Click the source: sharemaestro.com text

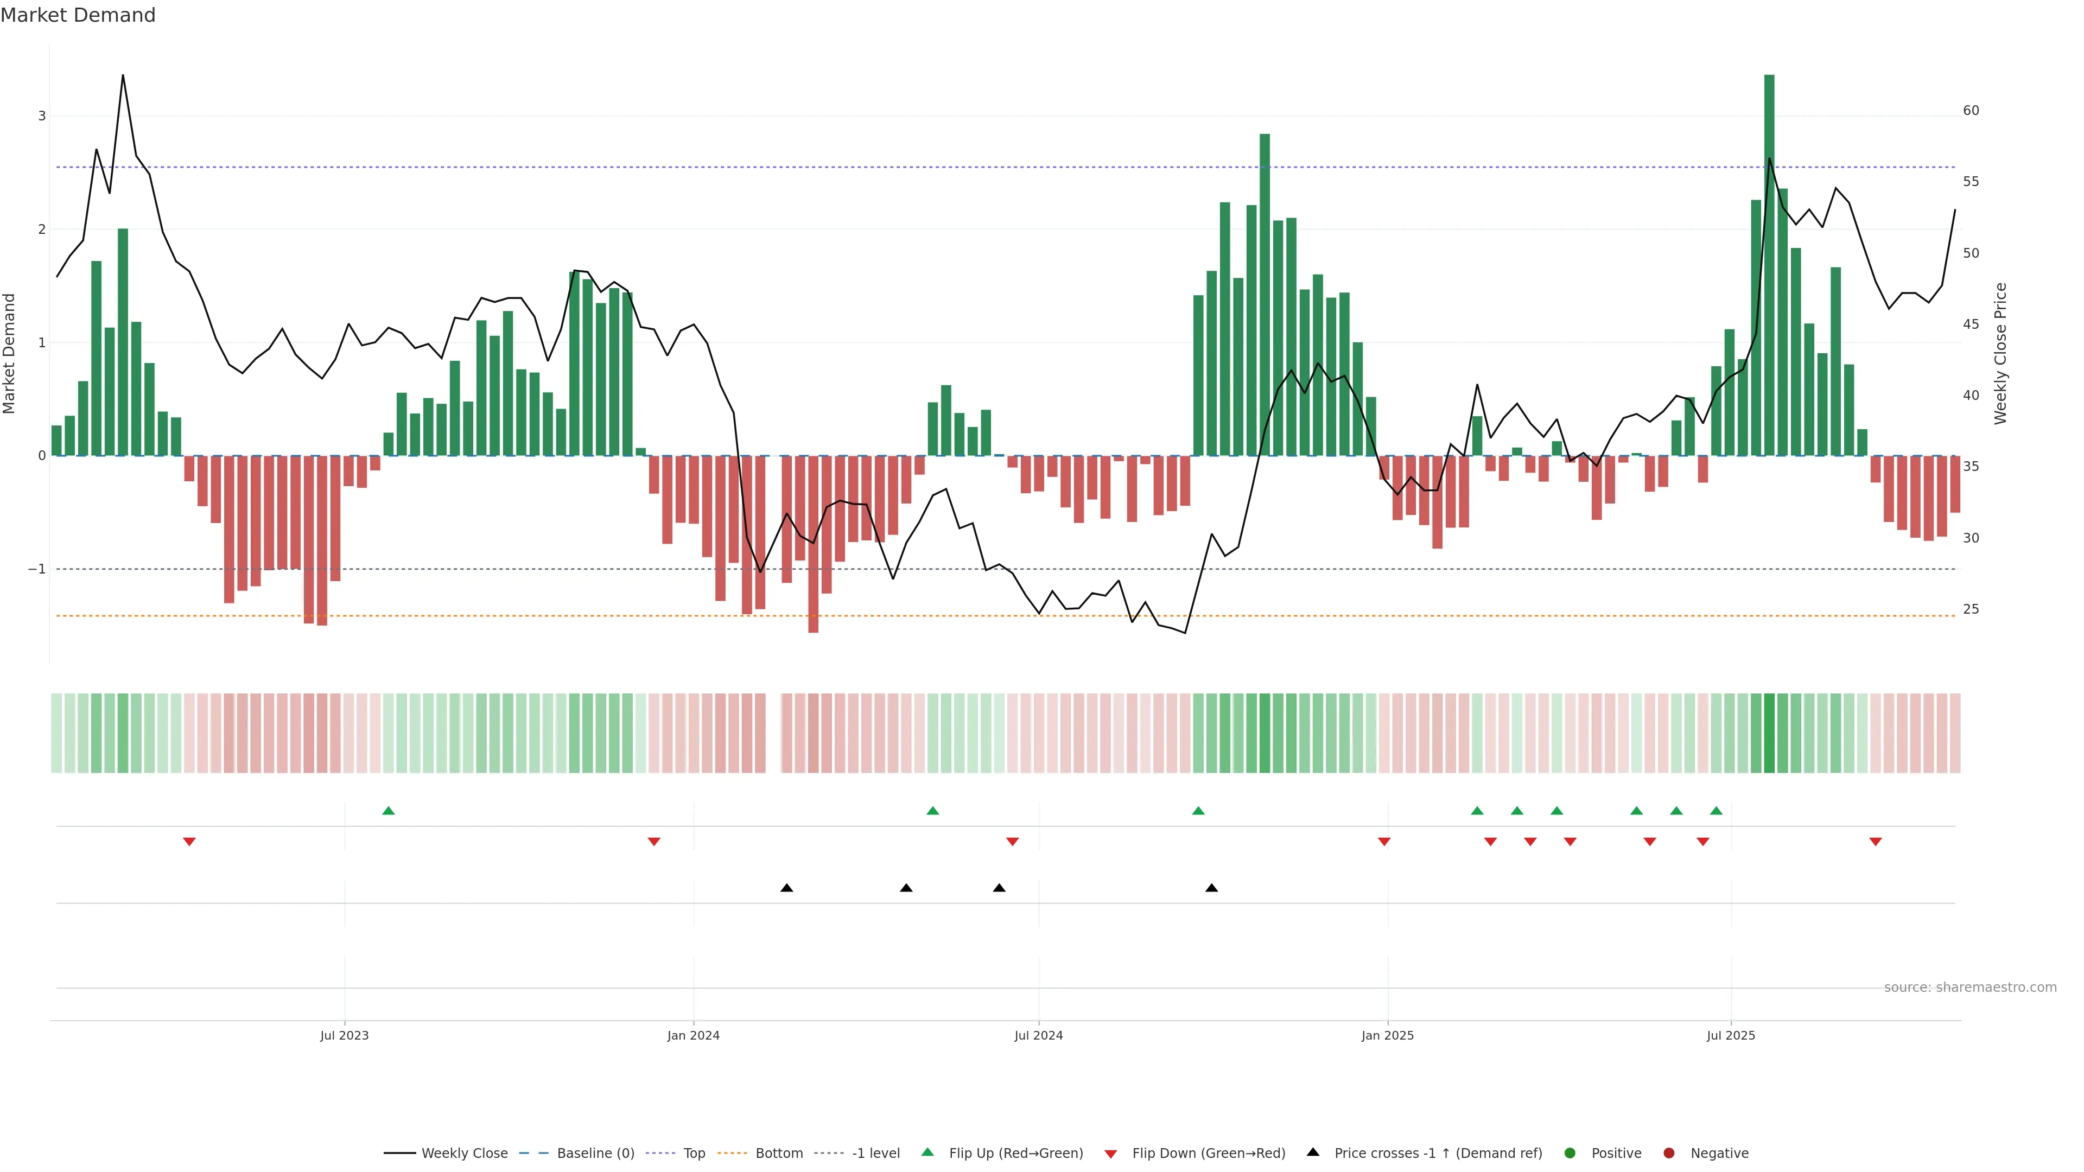pyautogui.click(x=1970, y=988)
